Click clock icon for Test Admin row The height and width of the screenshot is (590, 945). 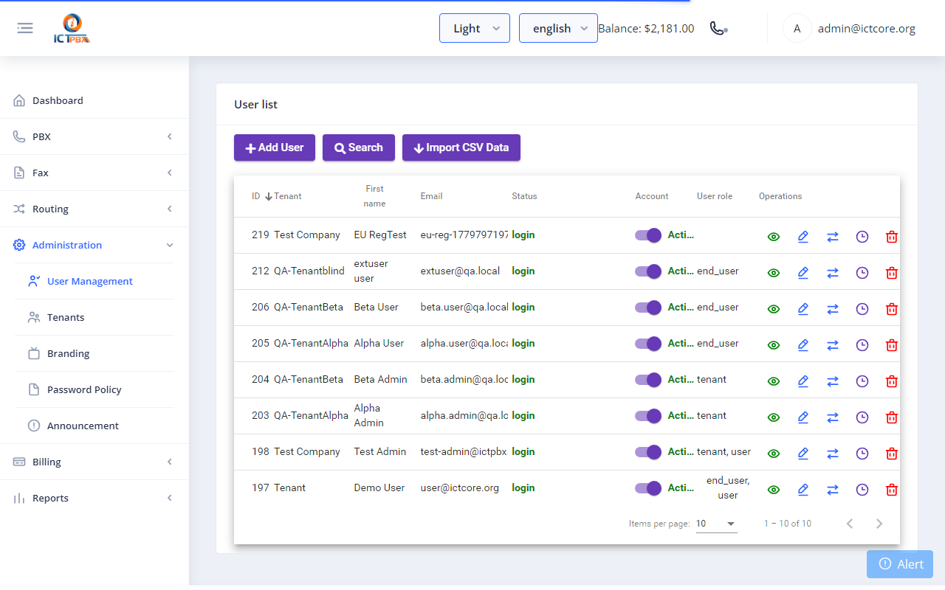[x=862, y=454]
